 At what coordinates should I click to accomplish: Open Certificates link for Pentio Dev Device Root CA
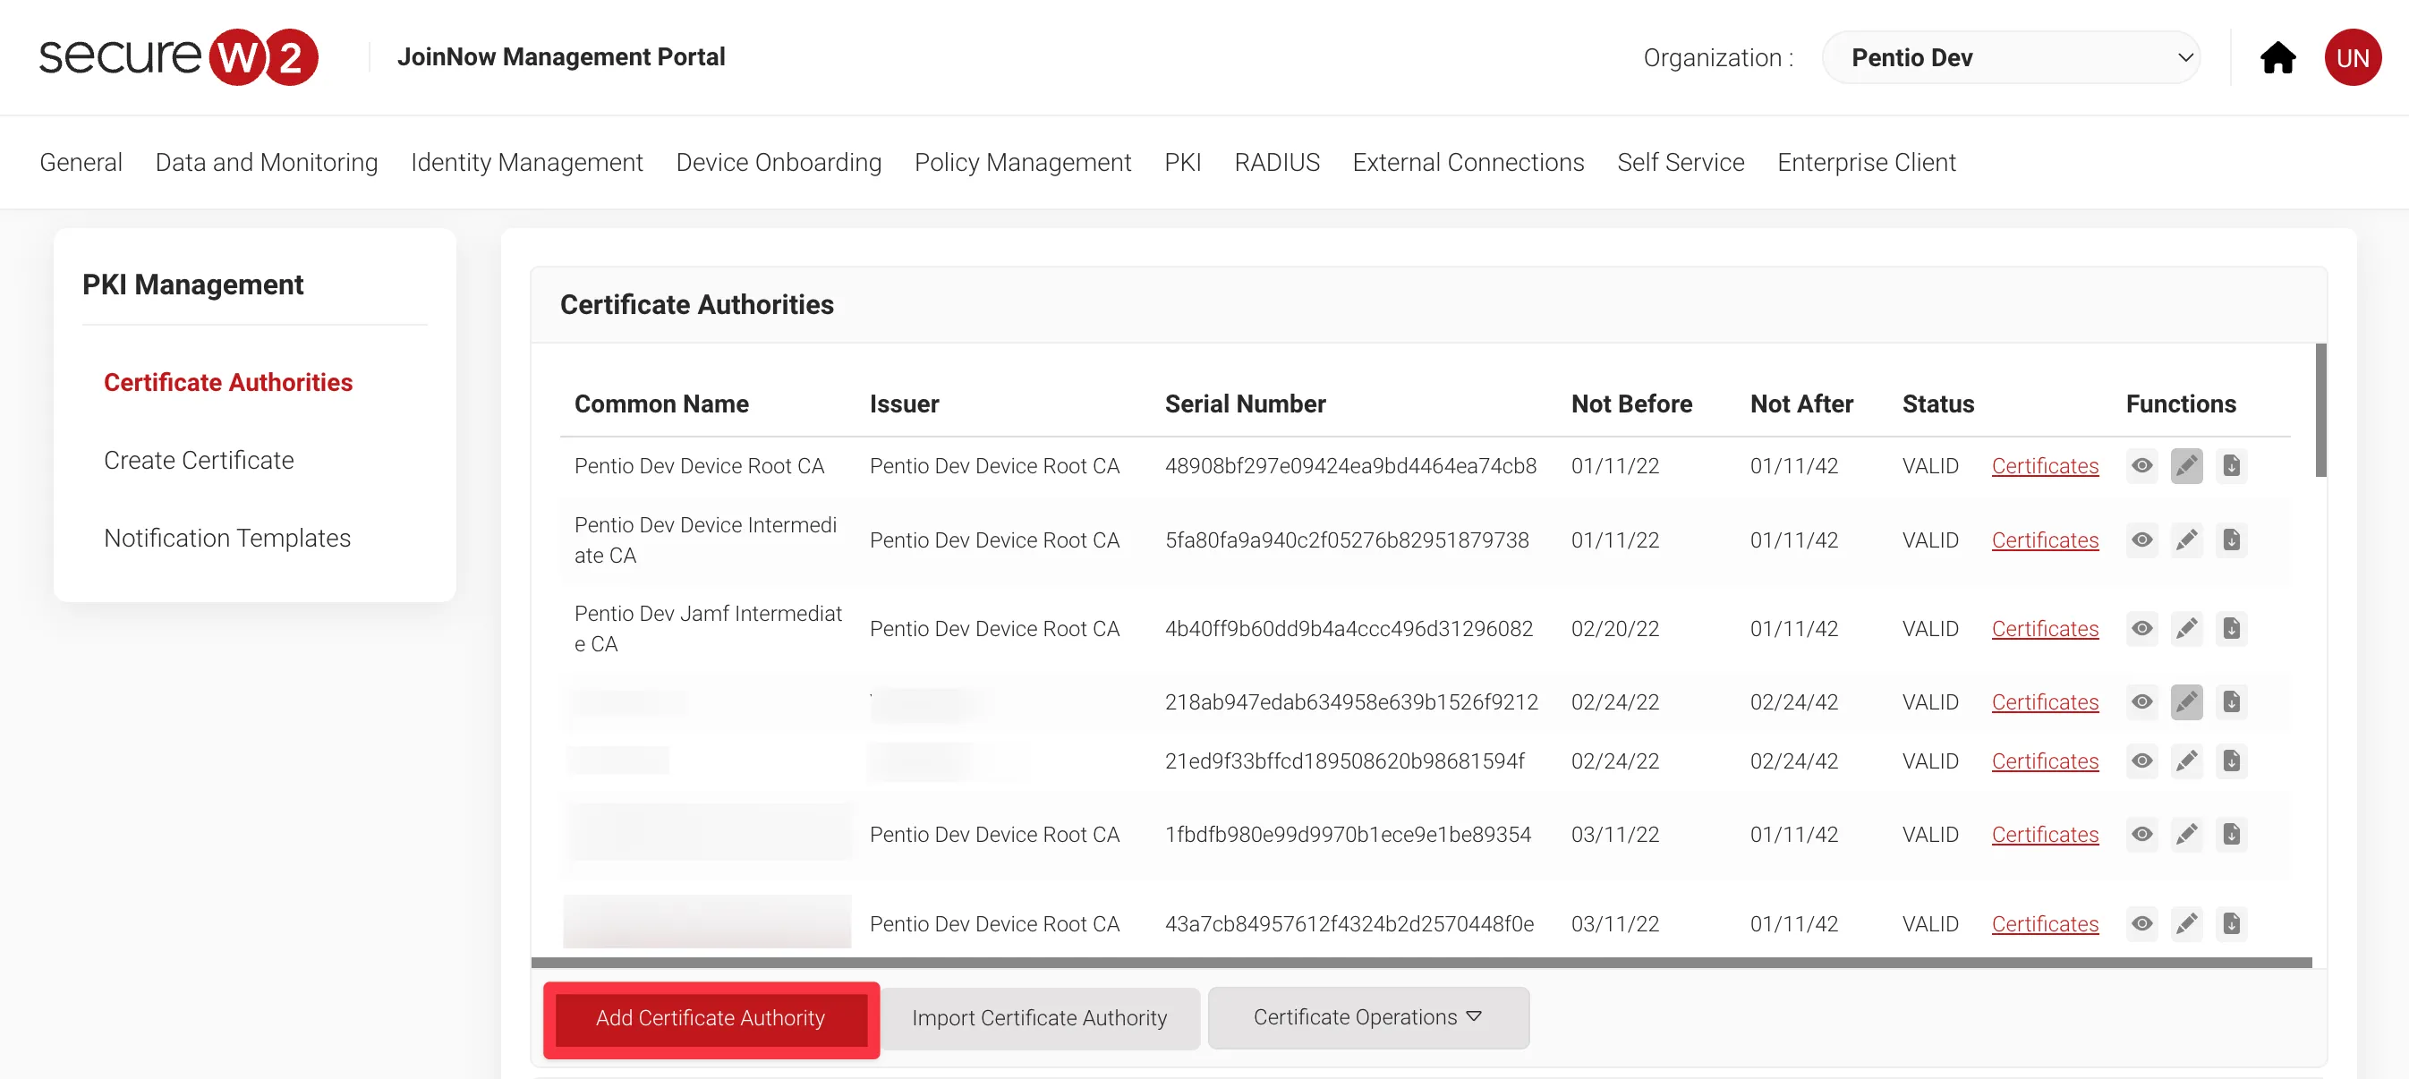click(x=2044, y=465)
